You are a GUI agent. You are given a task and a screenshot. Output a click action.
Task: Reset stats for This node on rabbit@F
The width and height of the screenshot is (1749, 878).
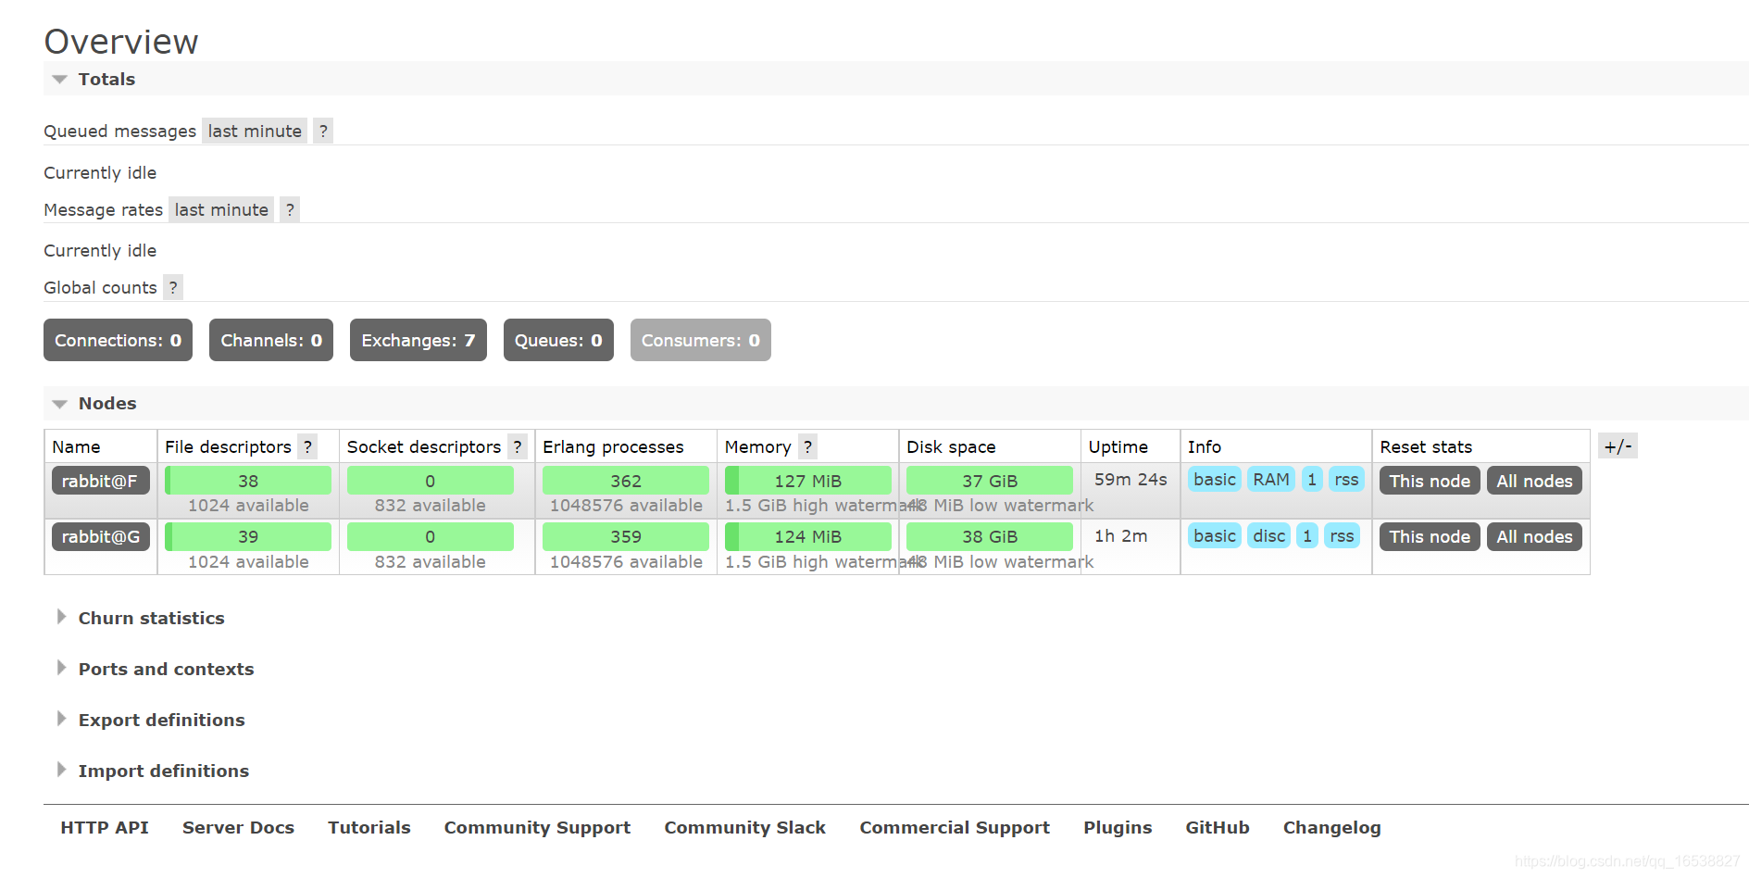pyautogui.click(x=1429, y=480)
